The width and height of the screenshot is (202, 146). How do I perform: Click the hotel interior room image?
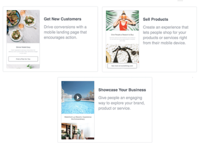[78, 131]
